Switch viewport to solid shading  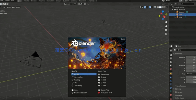[160, 7]
